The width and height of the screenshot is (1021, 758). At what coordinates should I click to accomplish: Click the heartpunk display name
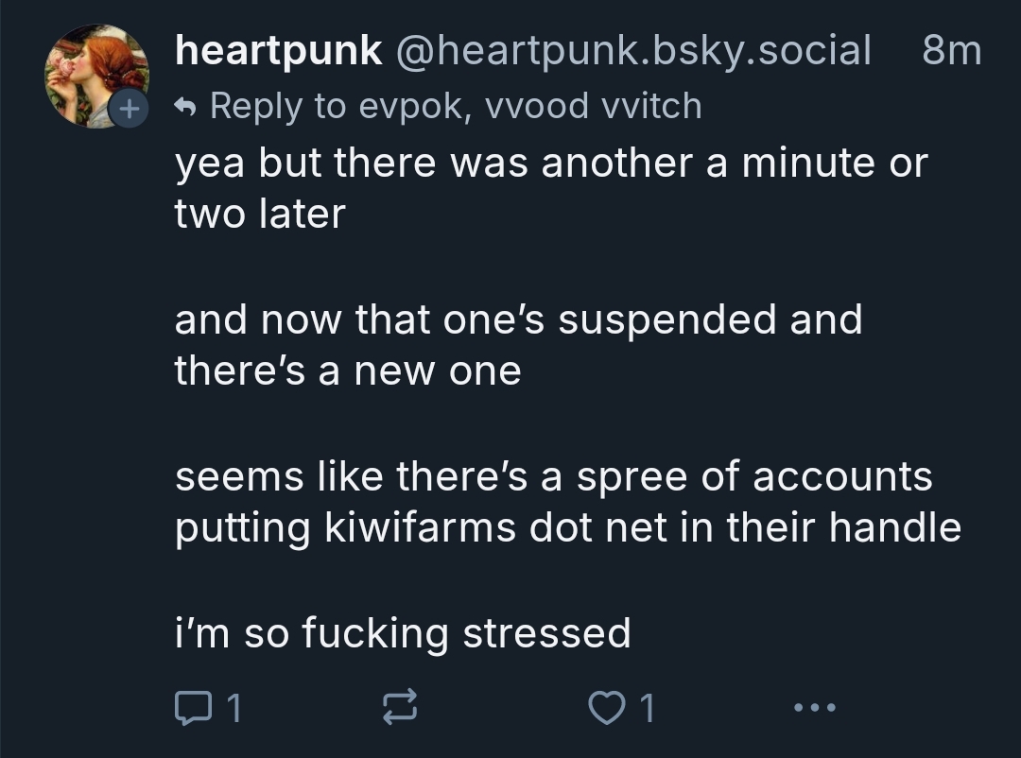coord(279,50)
